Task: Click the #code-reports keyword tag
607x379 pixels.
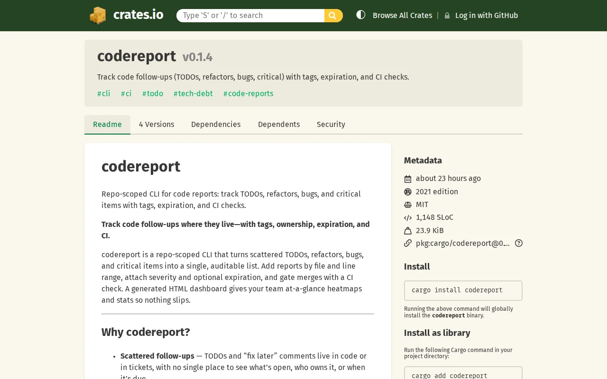Action: 248,94
